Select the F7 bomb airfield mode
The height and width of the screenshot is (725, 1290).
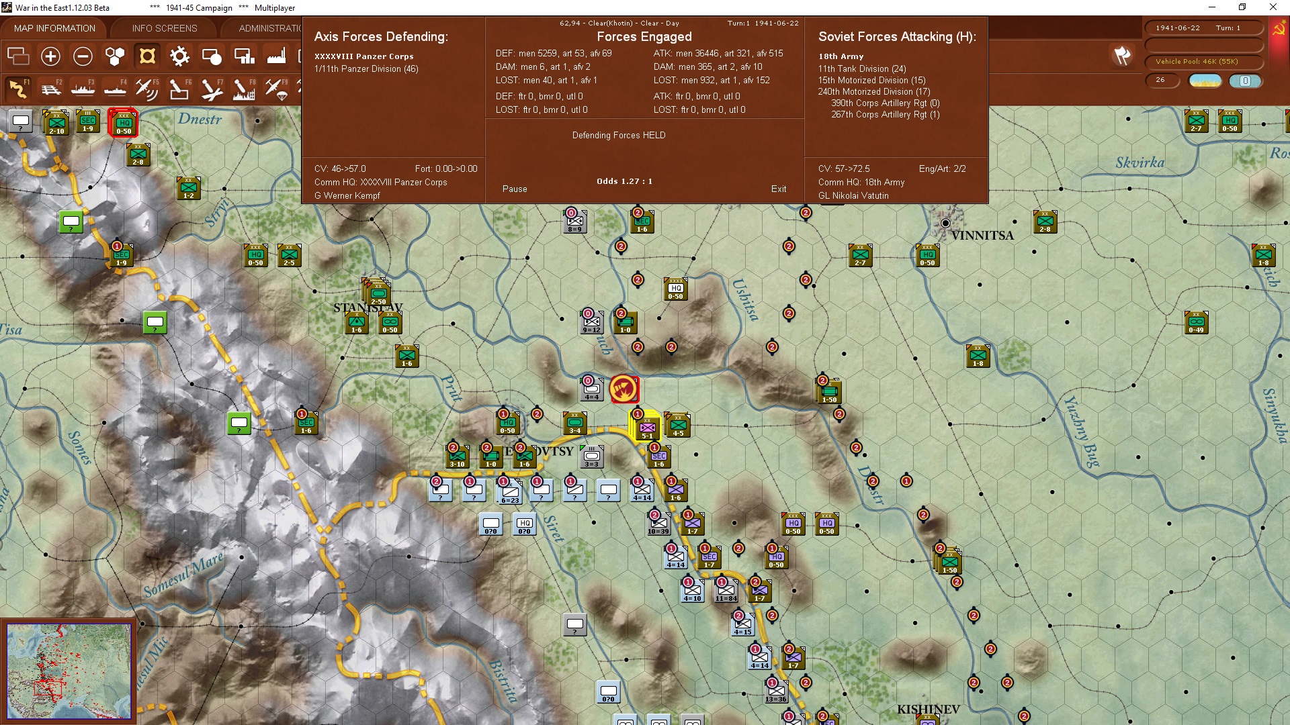tap(212, 89)
